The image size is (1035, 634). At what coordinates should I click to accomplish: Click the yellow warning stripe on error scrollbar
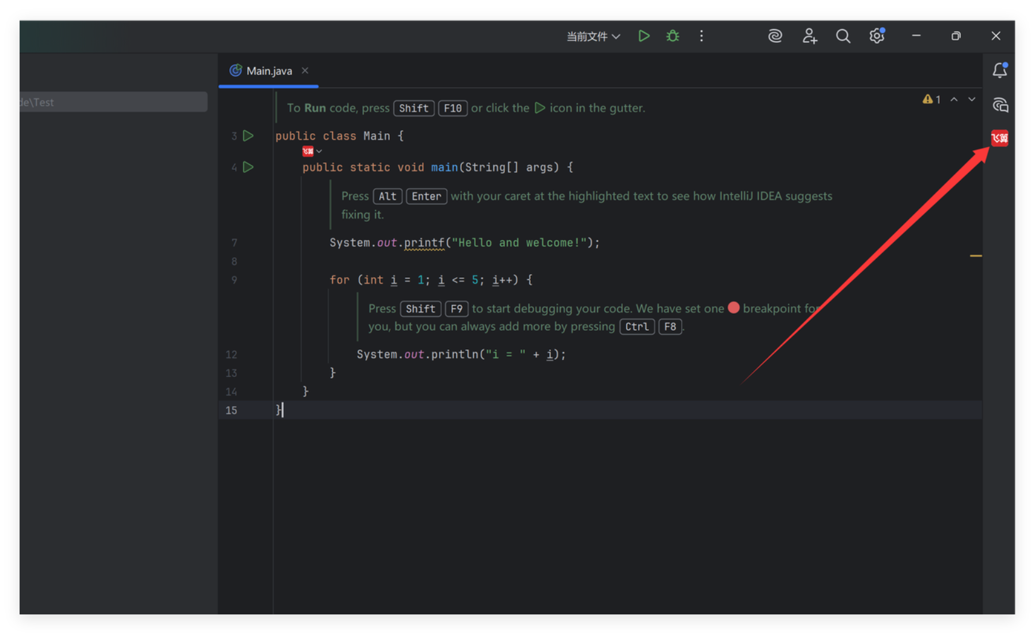click(976, 256)
